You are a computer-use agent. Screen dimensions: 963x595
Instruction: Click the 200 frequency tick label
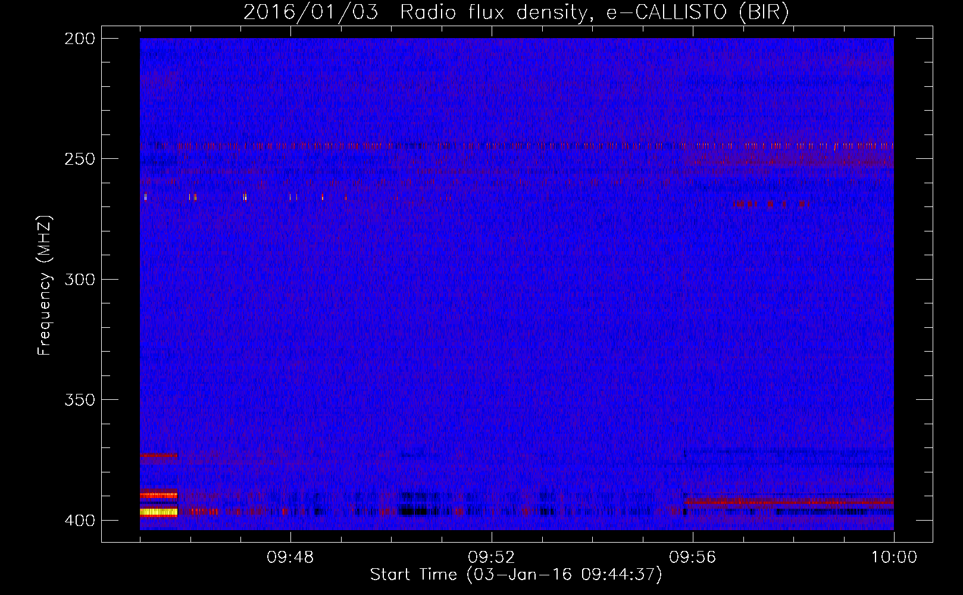click(x=79, y=39)
